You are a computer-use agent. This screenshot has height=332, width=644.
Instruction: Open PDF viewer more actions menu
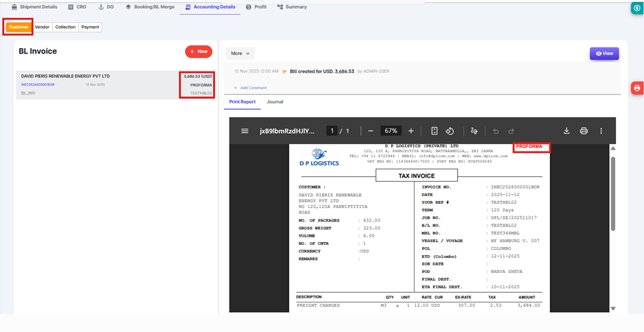[x=601, y=131]
